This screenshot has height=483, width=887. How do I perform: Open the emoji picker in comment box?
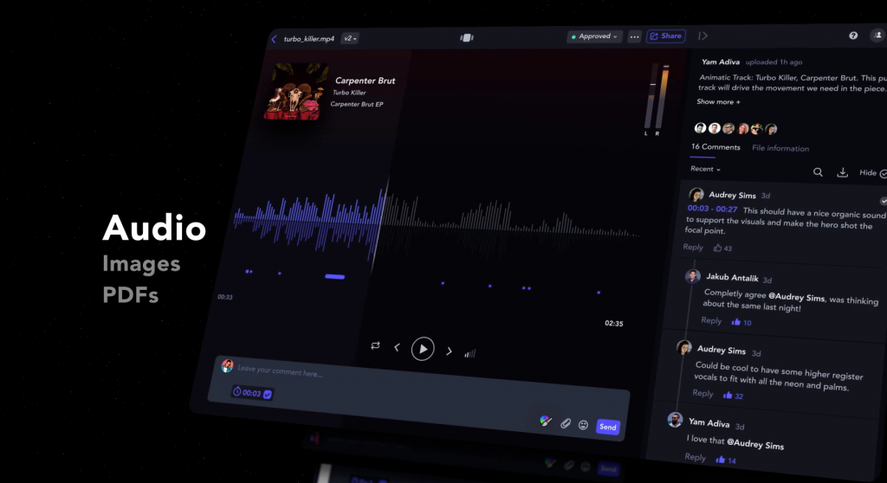click(583, 425)
